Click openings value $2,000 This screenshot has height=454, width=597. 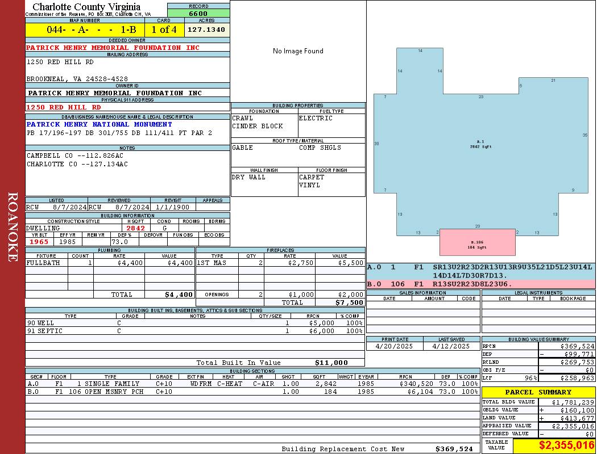point(351,295)
